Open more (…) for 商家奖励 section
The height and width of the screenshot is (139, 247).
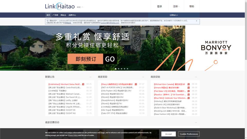tap(143, 77)
